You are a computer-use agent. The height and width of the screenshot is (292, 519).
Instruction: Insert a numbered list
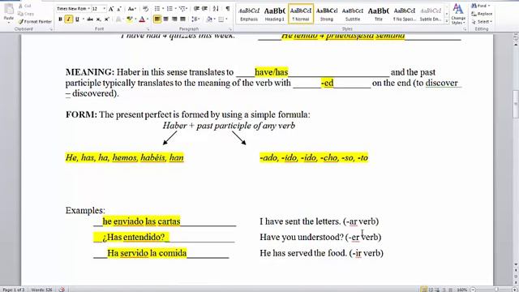[169, 9]
